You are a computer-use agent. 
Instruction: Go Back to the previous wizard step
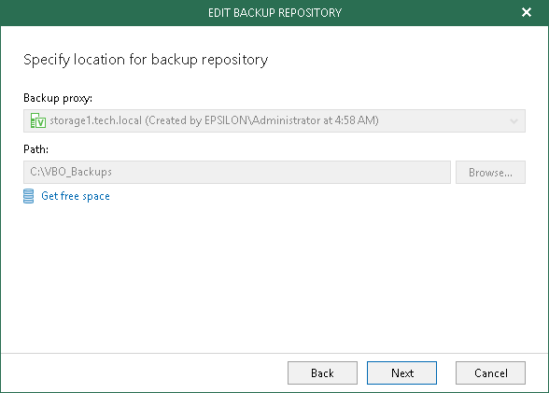coord(322,373)
